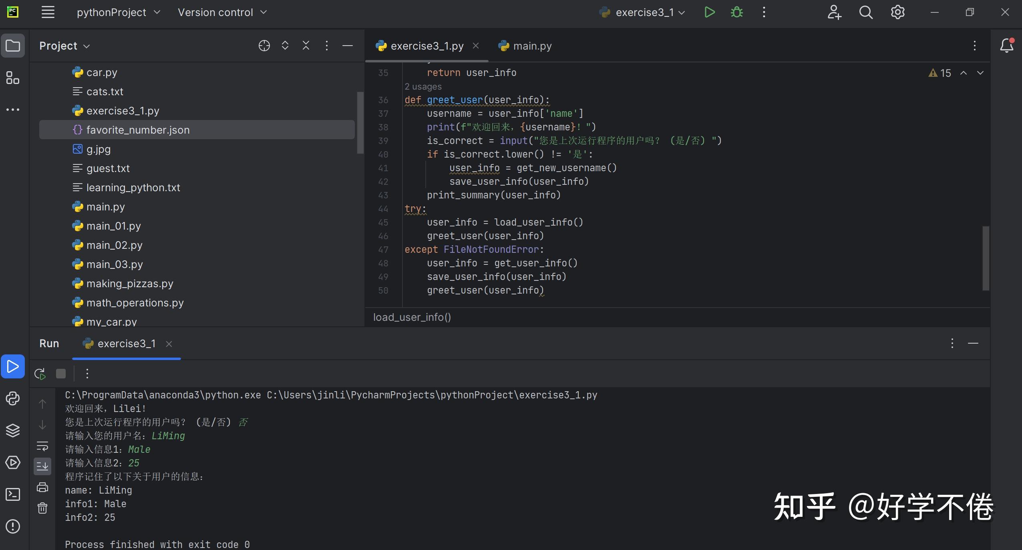Hide the Project tool window
This screenshot has height=550, width=1022.
[347, 46]
